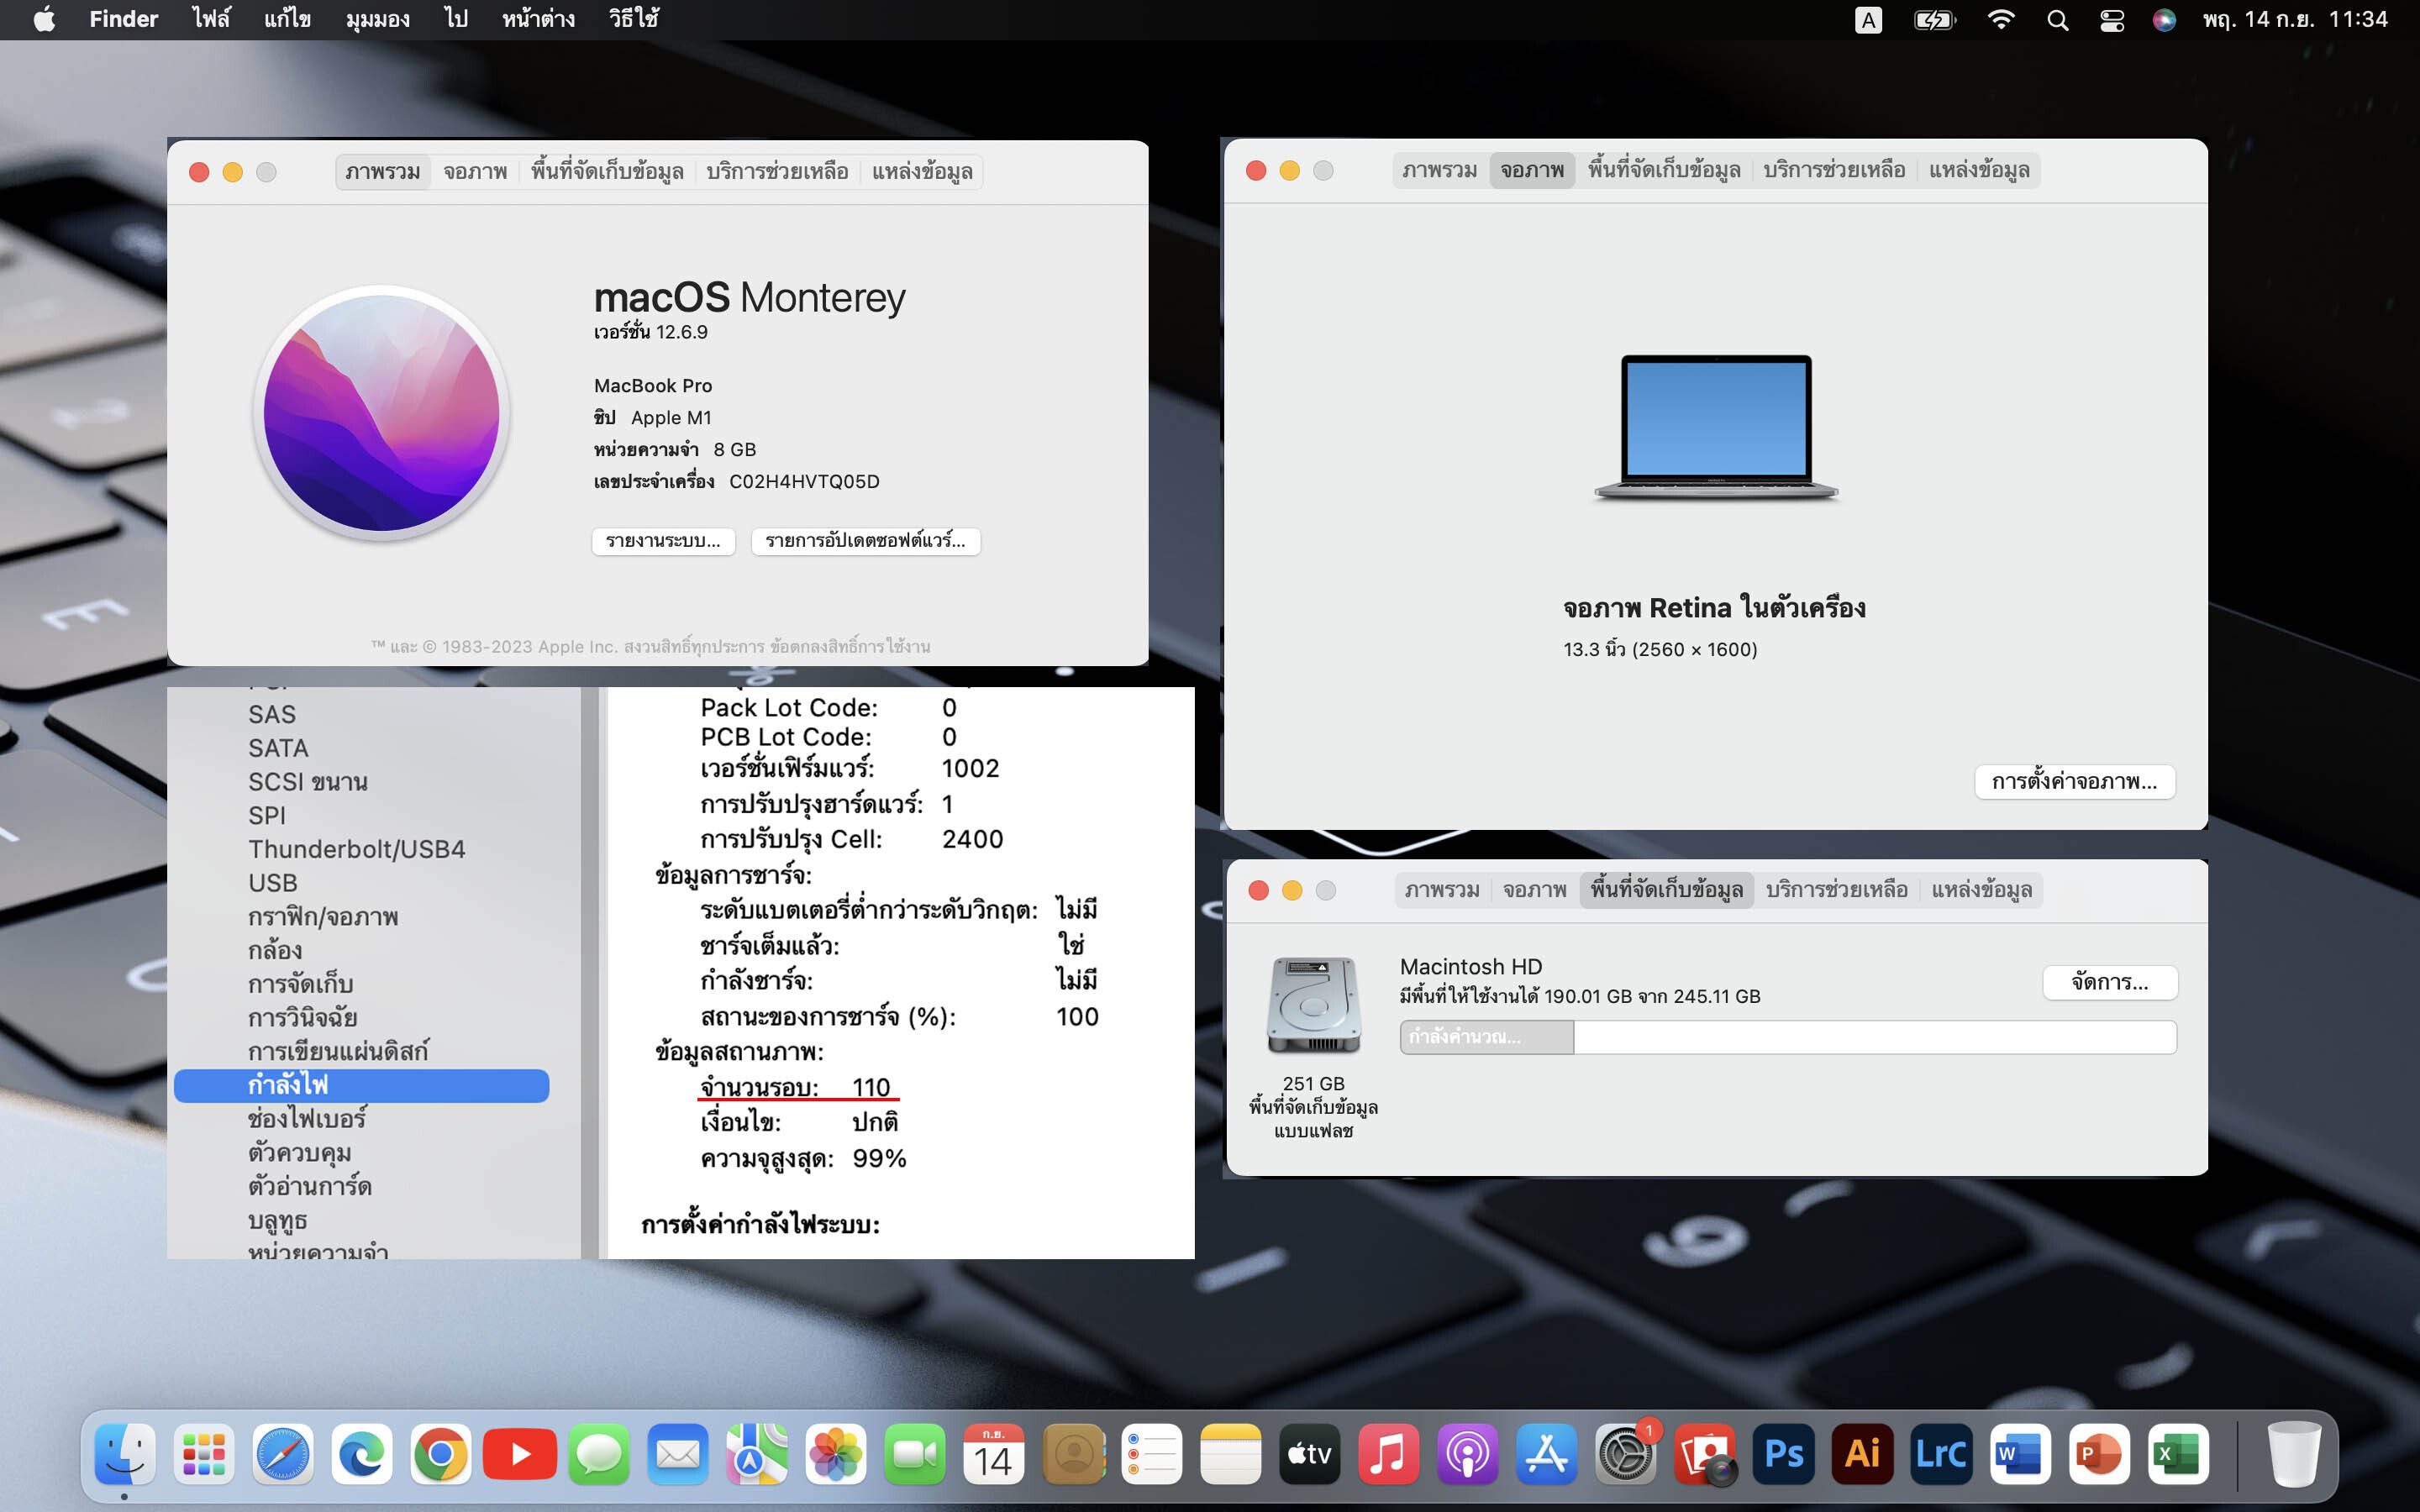Click the รายงานระบบ... button
This screenshot has width=2420, height=1512.
pos(663,541)
